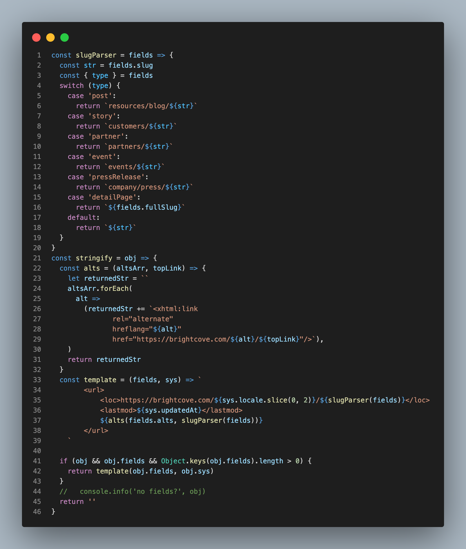466x549 pixels.
Task: Click the yellow minimize window dot
Action: coord(50,37)
